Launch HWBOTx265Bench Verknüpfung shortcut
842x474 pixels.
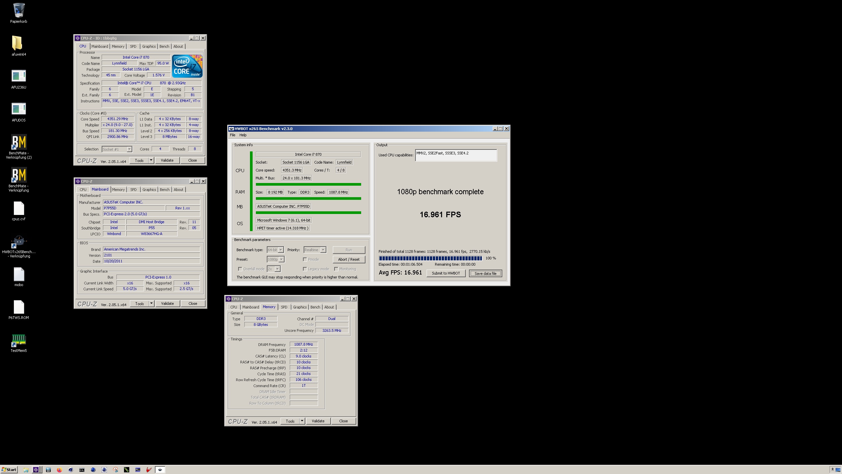19,246
